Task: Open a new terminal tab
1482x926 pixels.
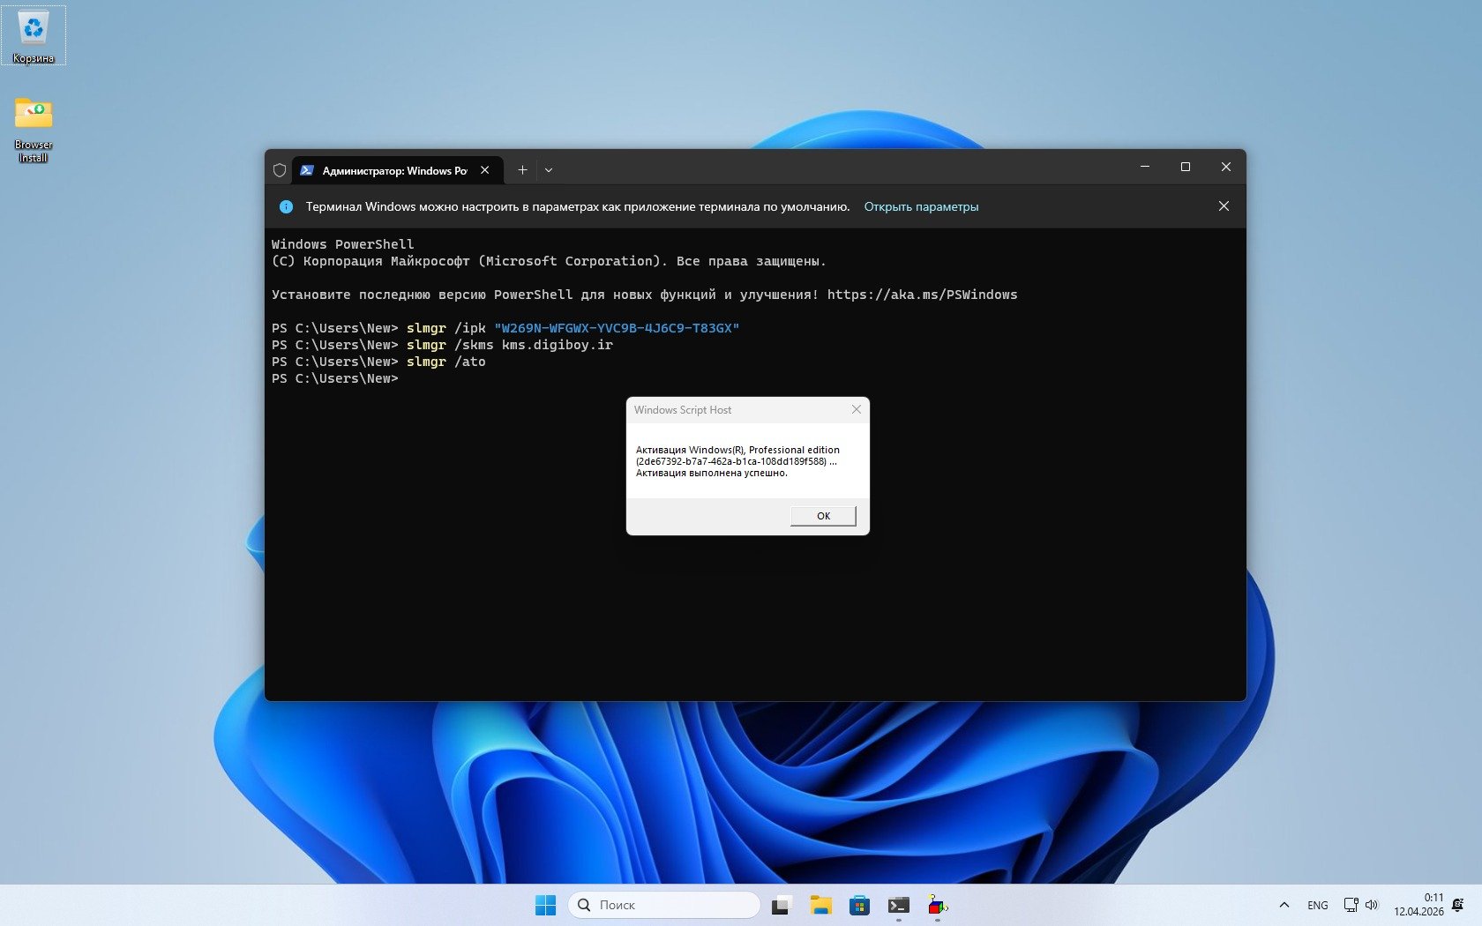Action: point(522,170)
